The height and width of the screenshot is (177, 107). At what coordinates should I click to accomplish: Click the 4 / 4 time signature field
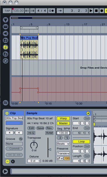[41, 11]
